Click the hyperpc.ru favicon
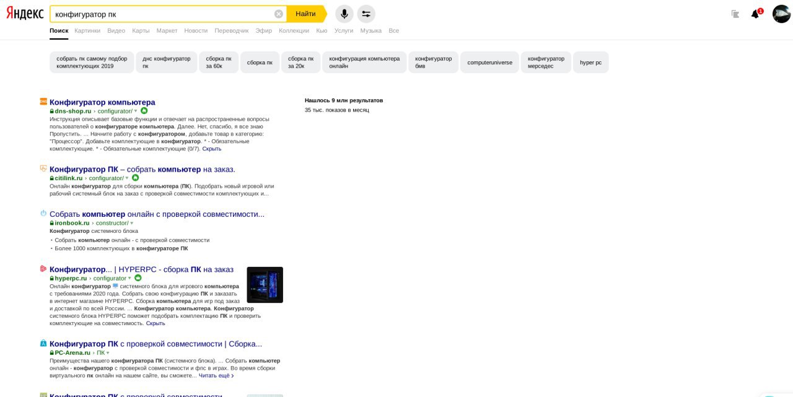This screenshot has height=397, width=793. 43,269
